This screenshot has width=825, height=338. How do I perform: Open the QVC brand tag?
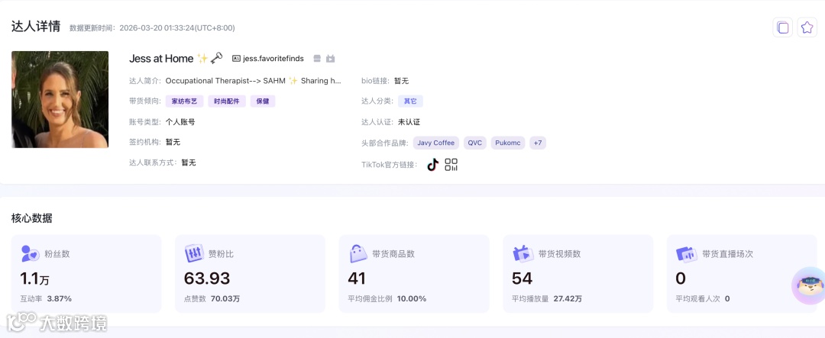[475, 143]
